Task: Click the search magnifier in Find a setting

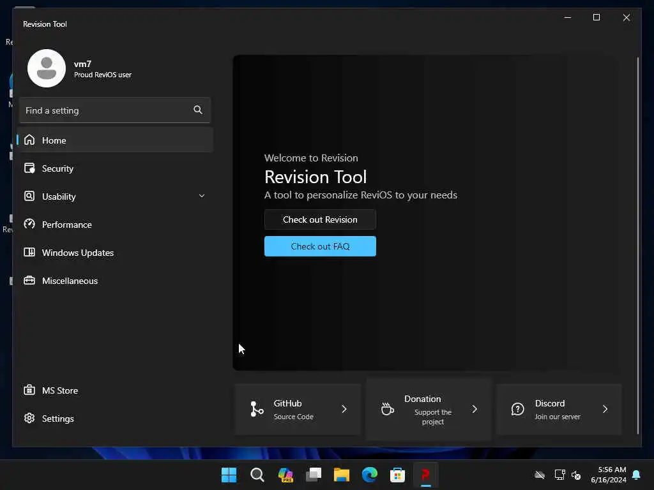Action: coord(198,110)
